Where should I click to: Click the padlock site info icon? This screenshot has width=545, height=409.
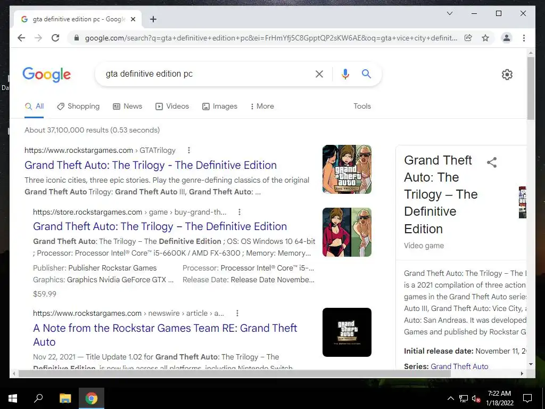77,38
